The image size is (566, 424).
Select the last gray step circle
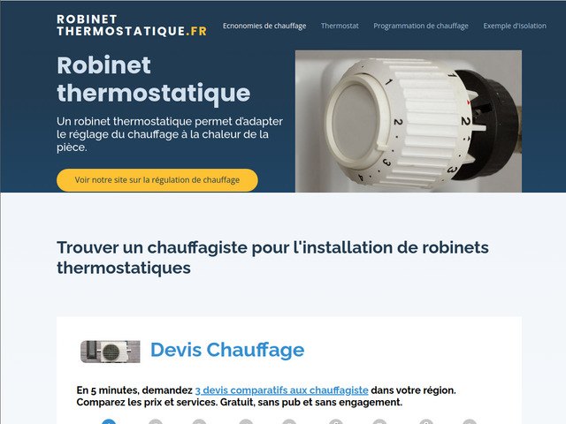click(470, 421)
